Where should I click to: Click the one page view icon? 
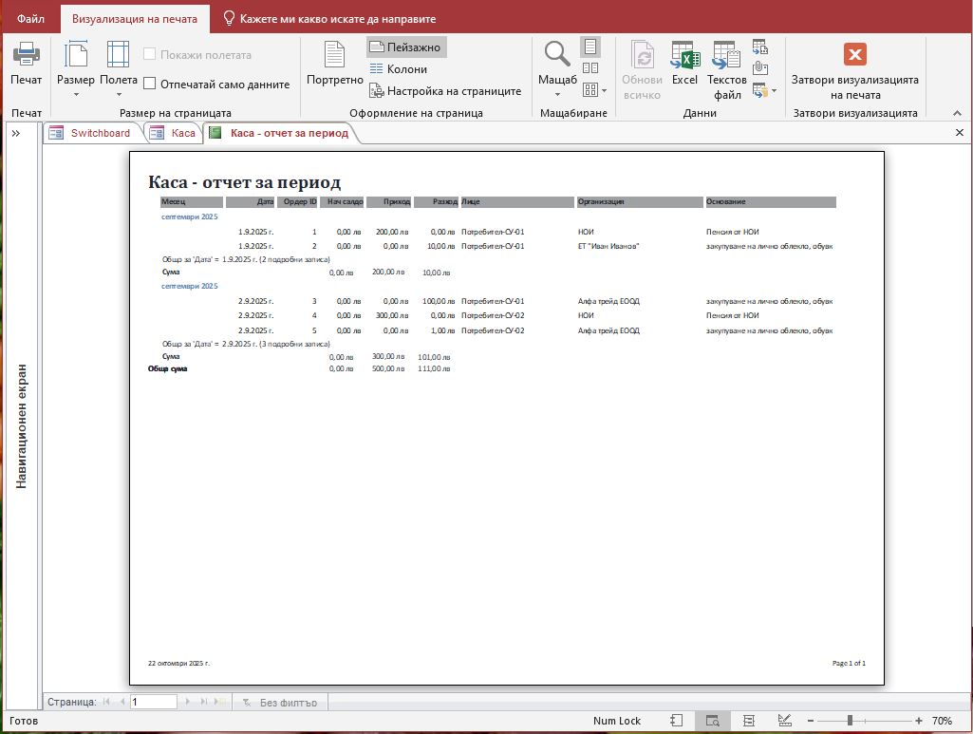coord(590,47)
